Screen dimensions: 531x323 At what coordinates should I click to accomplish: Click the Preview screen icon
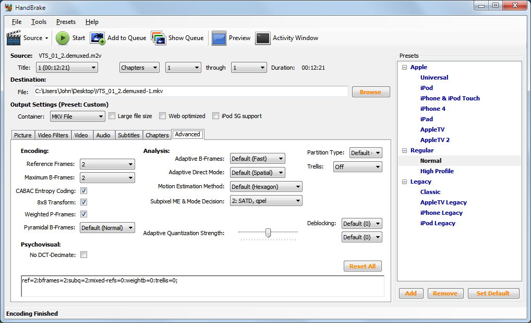(x=219, y=38)
